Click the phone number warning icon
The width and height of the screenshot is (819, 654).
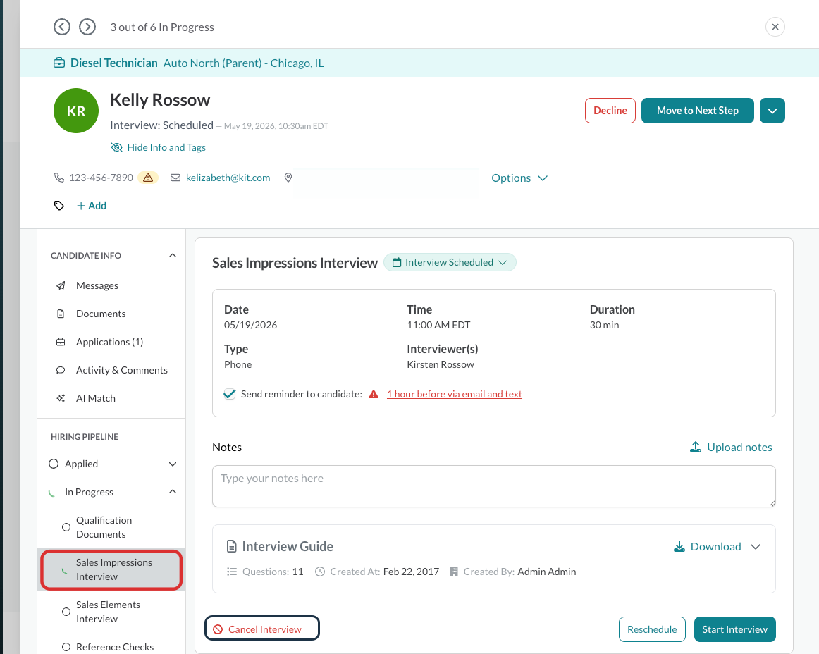tap(148, 178)
